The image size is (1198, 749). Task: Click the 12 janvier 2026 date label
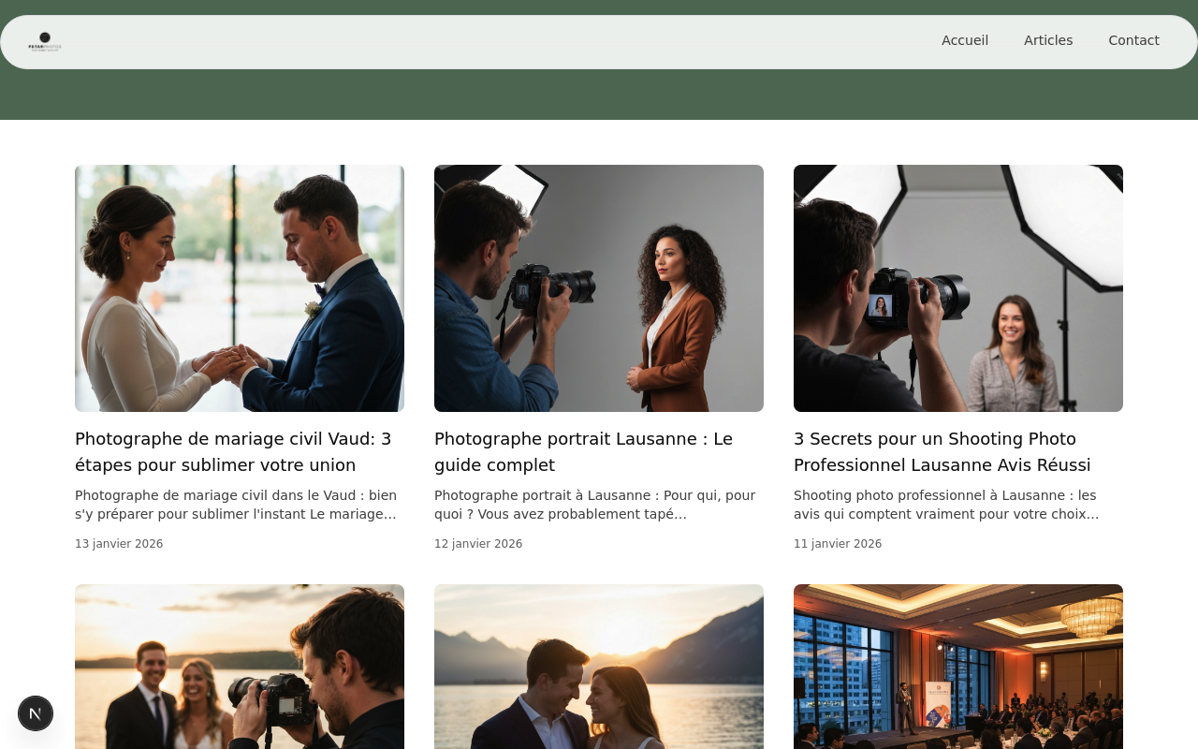pyautogui.click(x=478, y=544)
